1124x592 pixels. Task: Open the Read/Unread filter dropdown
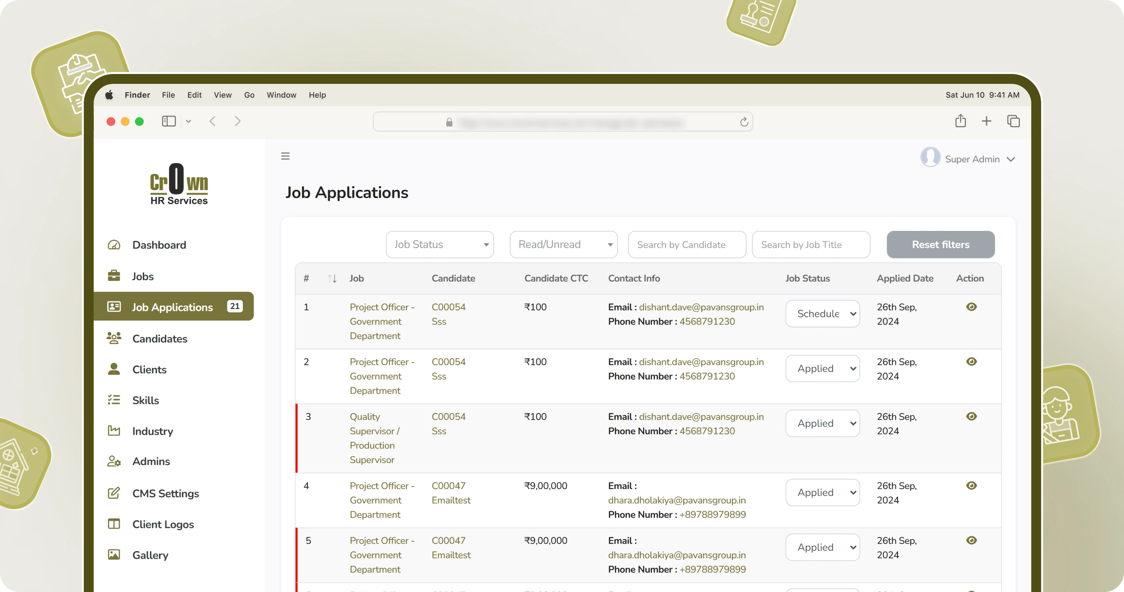tap(563, 244)
